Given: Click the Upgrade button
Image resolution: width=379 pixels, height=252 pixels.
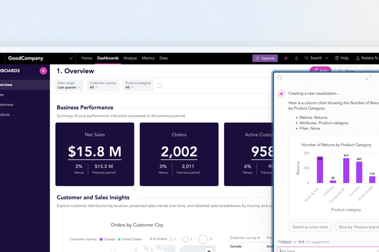Looking at the screenshot, I should (x=265, y=58).
